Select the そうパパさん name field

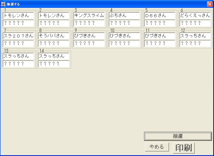[x=54, y=36]
